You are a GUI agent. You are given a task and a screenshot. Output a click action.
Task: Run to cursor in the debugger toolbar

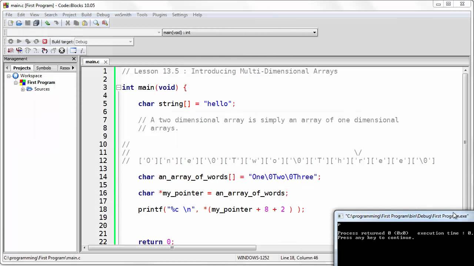pyautogui.click(x=19, y=51)
